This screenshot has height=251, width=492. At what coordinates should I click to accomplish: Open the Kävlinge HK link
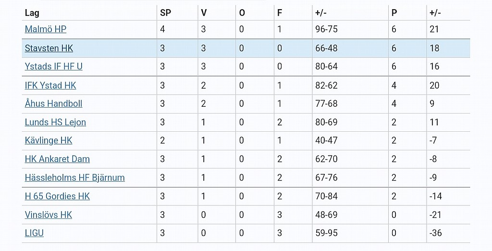[49, 140]
